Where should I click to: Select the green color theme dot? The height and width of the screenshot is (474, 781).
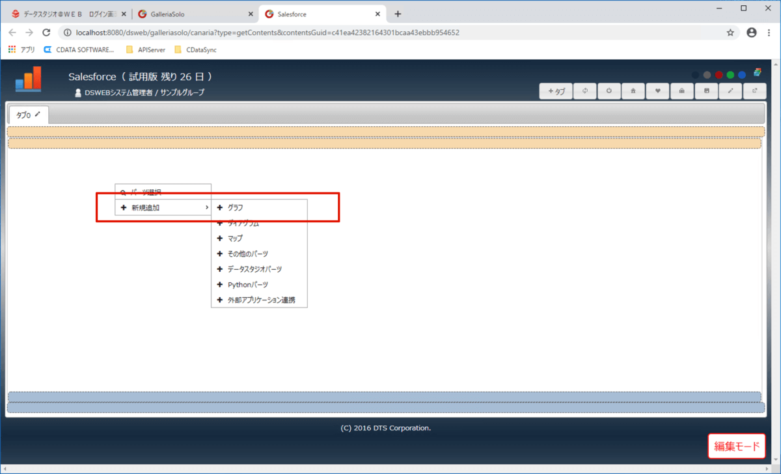coord(730,75)
